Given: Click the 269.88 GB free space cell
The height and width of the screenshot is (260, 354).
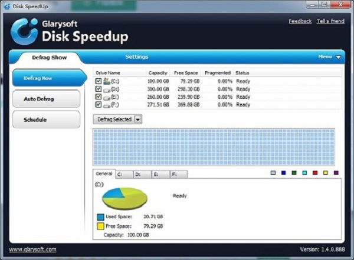Looking at the screenshot, I should point(189,105).
